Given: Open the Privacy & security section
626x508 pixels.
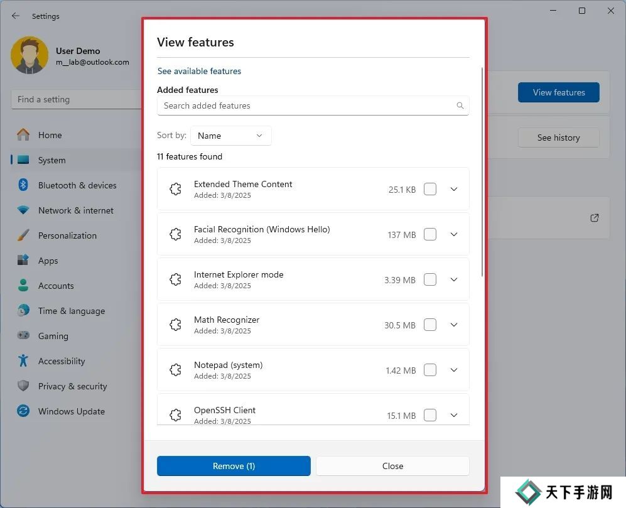Looking at the screenshot, I should click(x=72, y=386).
